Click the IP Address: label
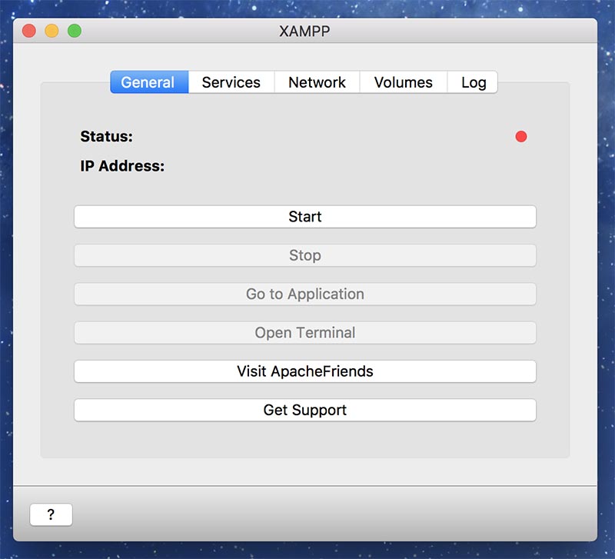This screenshot has height=559, width=615. tap(122, 166)
